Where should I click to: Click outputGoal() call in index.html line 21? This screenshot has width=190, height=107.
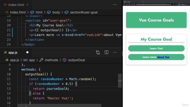tap(52, 30)
